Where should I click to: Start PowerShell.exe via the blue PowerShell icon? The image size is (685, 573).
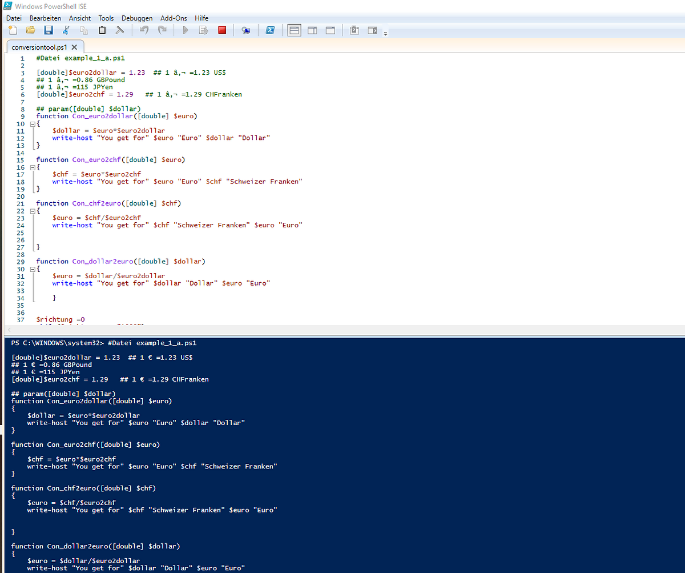[270, 30]
